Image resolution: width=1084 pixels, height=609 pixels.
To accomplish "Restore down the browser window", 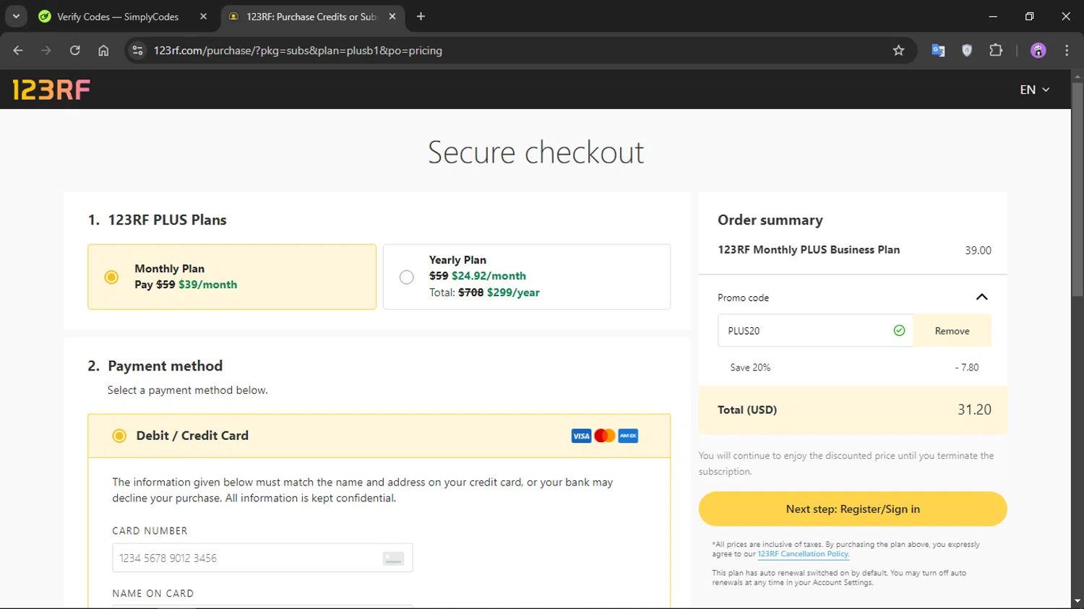I will tap(1029, 16).
